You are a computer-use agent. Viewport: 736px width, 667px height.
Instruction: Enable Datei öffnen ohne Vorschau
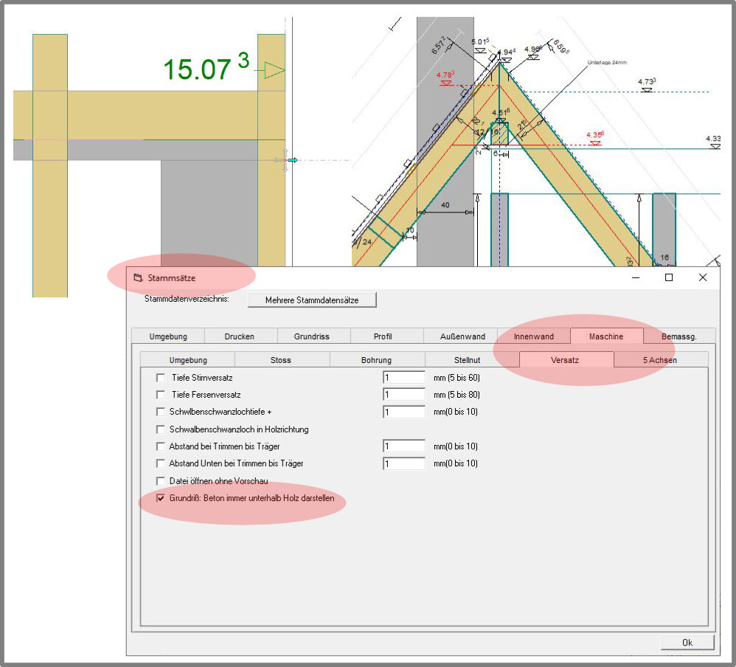[x=161, y=481]
